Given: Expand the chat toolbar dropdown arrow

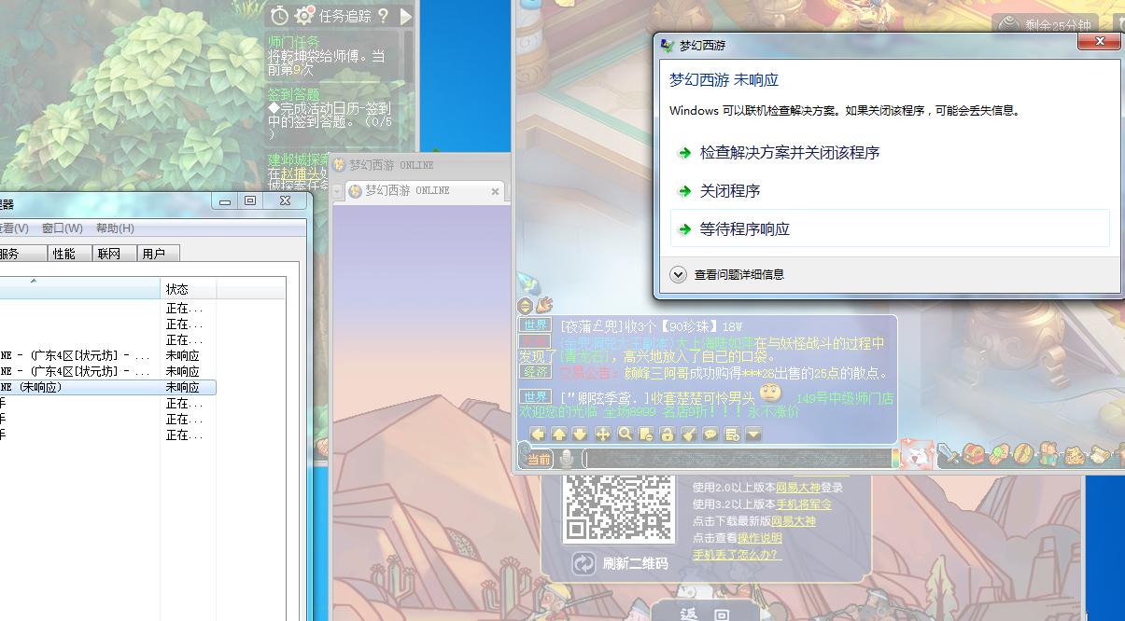Looking at the screenshot, I should [x=753, y=434].
